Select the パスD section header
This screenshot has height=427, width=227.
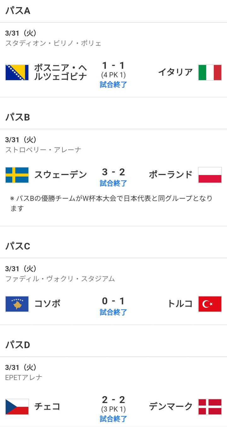(x=18, y=345)
